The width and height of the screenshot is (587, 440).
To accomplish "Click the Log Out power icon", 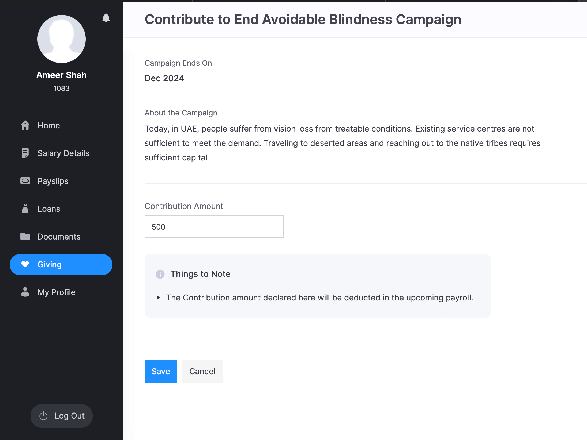I will (43, 416).
